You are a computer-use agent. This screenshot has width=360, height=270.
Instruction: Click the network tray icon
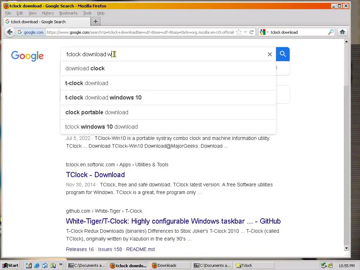pos(324,265)
